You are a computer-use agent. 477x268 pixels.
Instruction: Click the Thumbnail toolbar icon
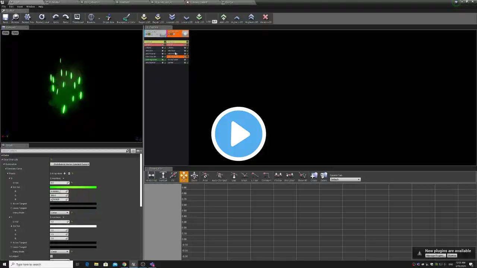[x=78, y=18]
